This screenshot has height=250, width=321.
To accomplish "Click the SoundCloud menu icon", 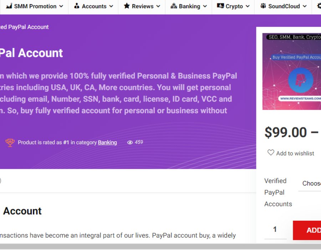I will tap(263, 6).
